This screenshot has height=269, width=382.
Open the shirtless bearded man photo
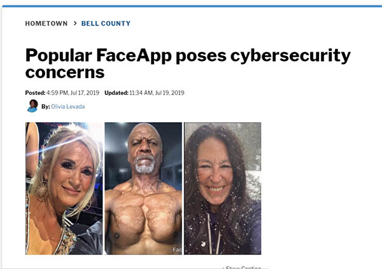click(143, 188)
